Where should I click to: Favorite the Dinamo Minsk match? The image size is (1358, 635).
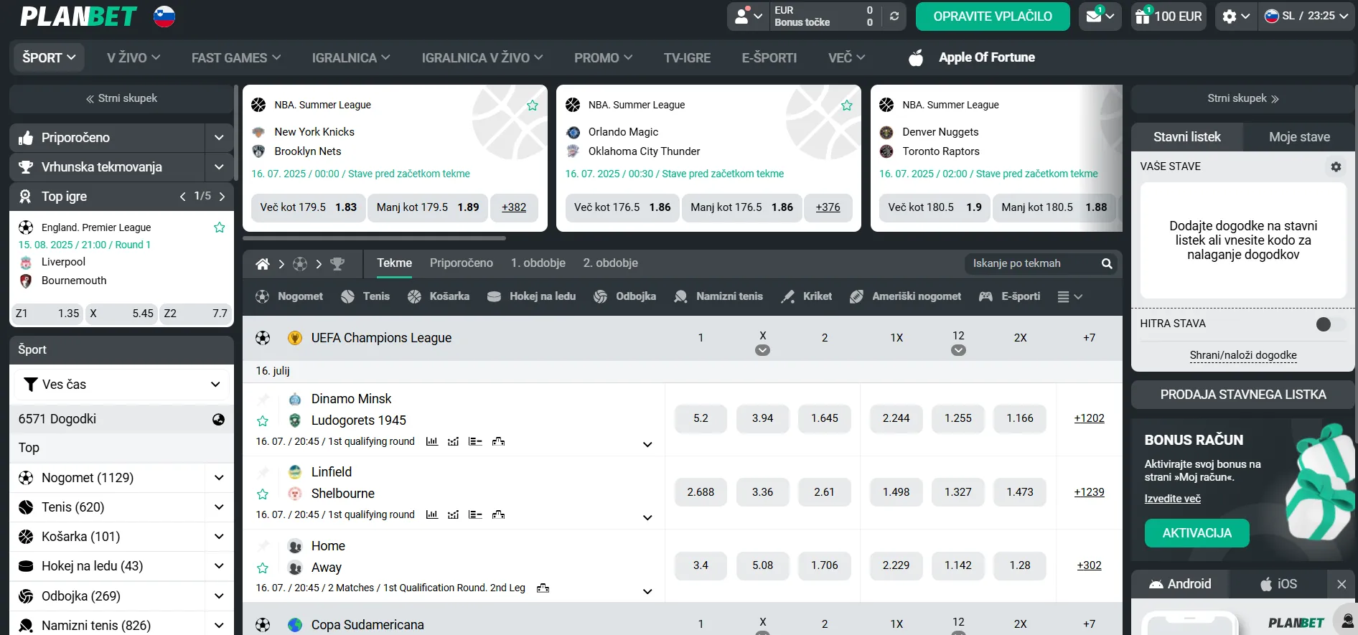tap(263, 420)
